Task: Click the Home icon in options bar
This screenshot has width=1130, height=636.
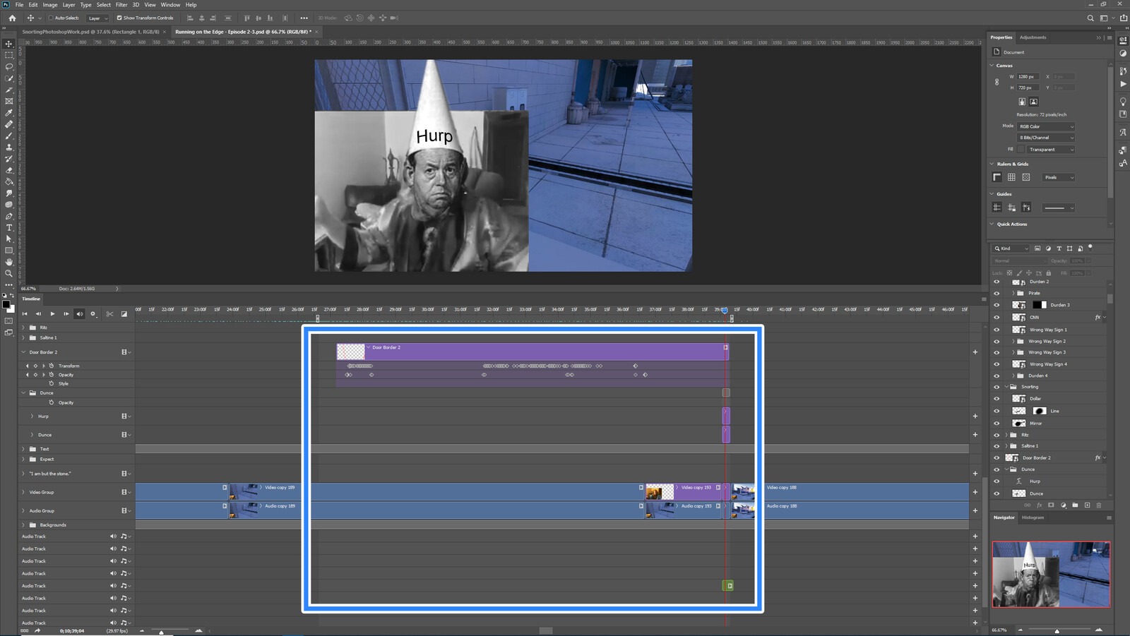Action: click(x=12, y=18)
